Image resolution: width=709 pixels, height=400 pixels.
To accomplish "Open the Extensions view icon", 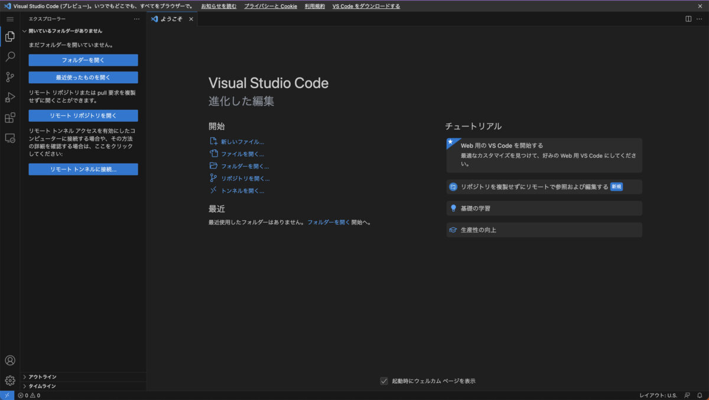I will point(9,118).
